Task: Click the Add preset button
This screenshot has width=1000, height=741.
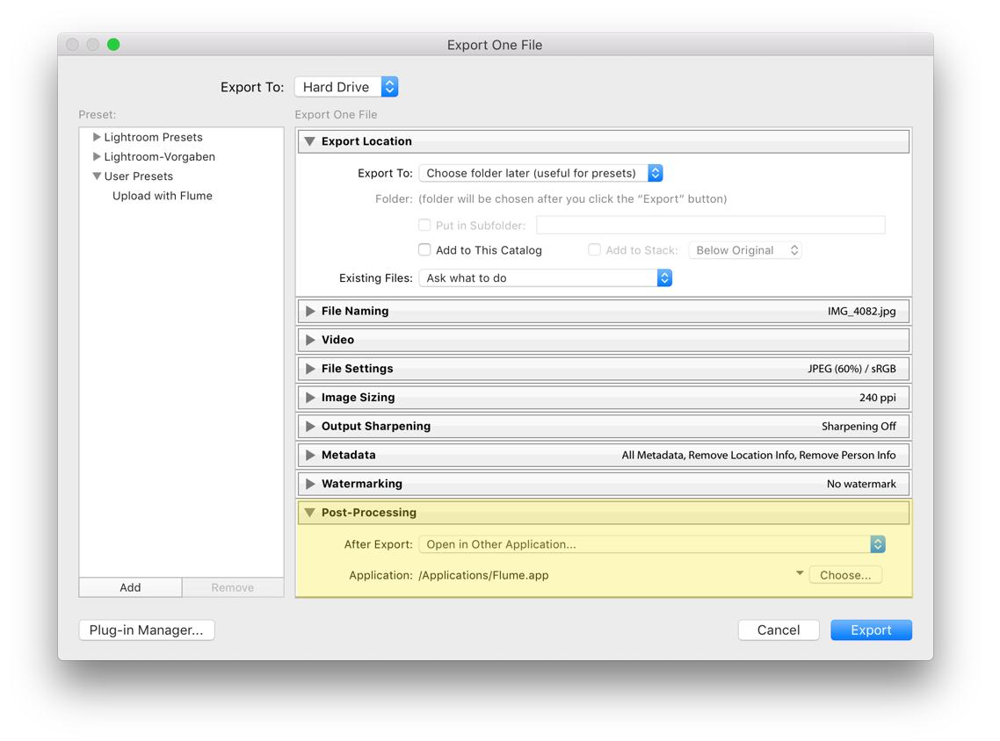Action: coord(130,587)
